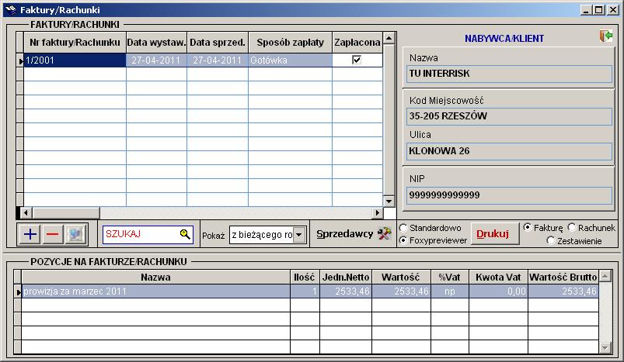
Task: Click the Data wystaw. column header
Action: click(x=156, y=43)
